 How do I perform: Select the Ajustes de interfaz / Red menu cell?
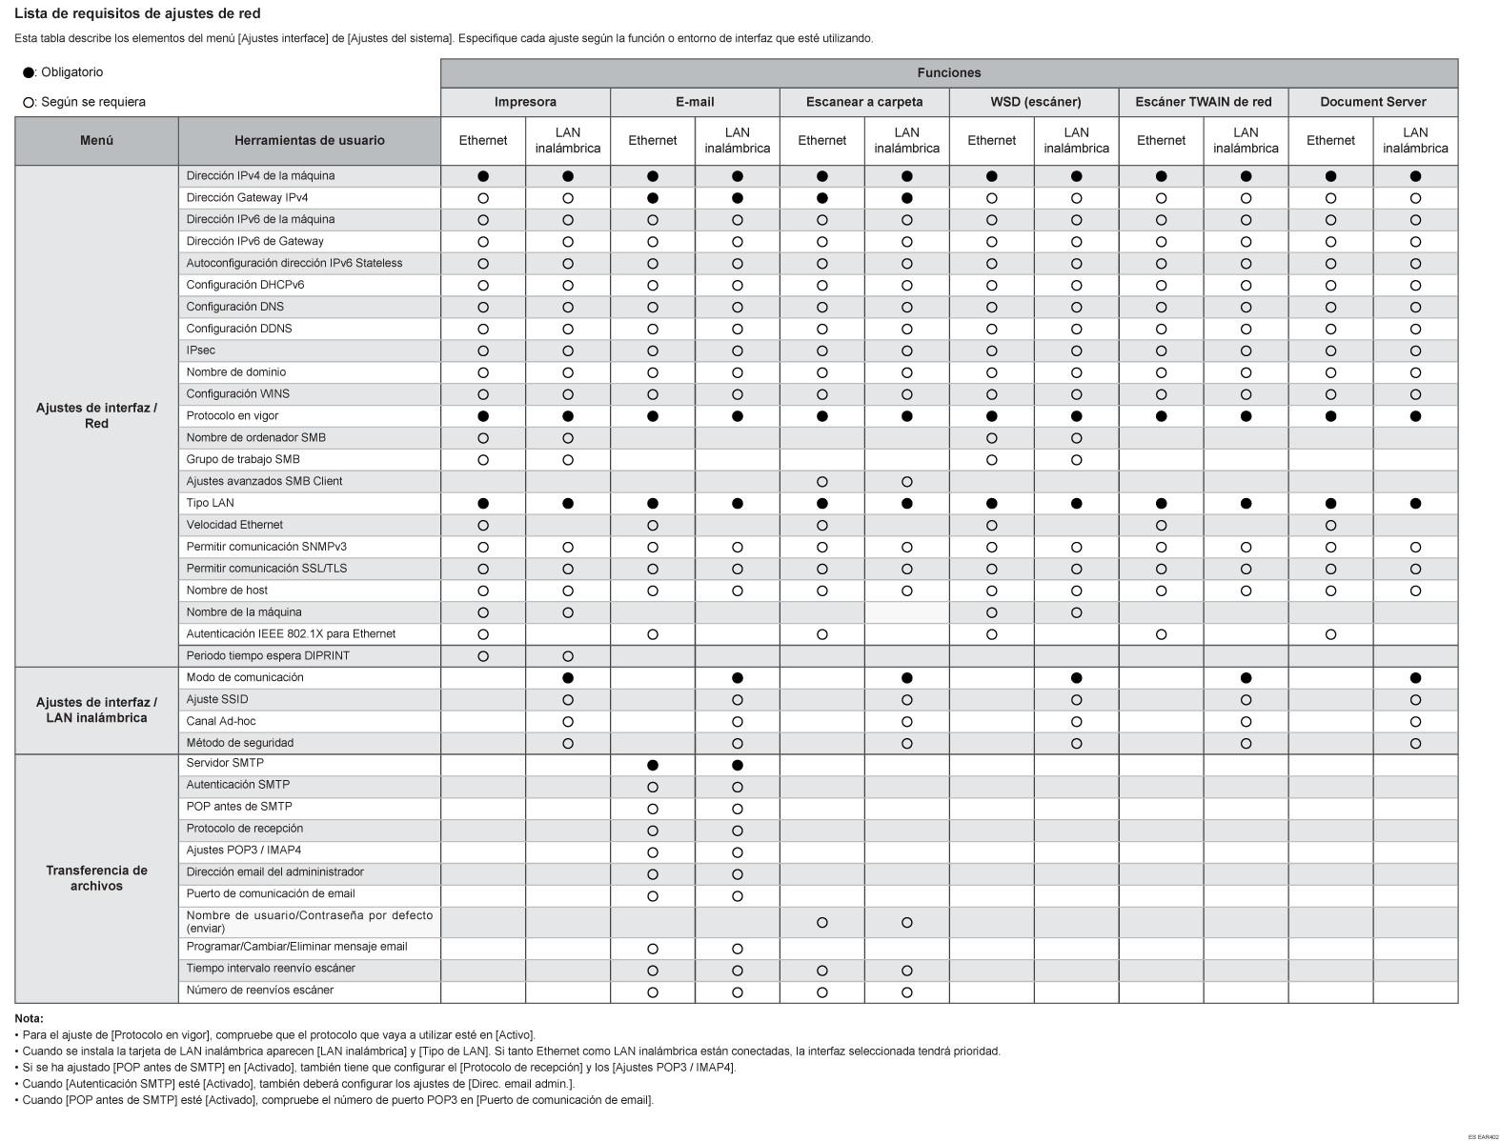[96, 416]
